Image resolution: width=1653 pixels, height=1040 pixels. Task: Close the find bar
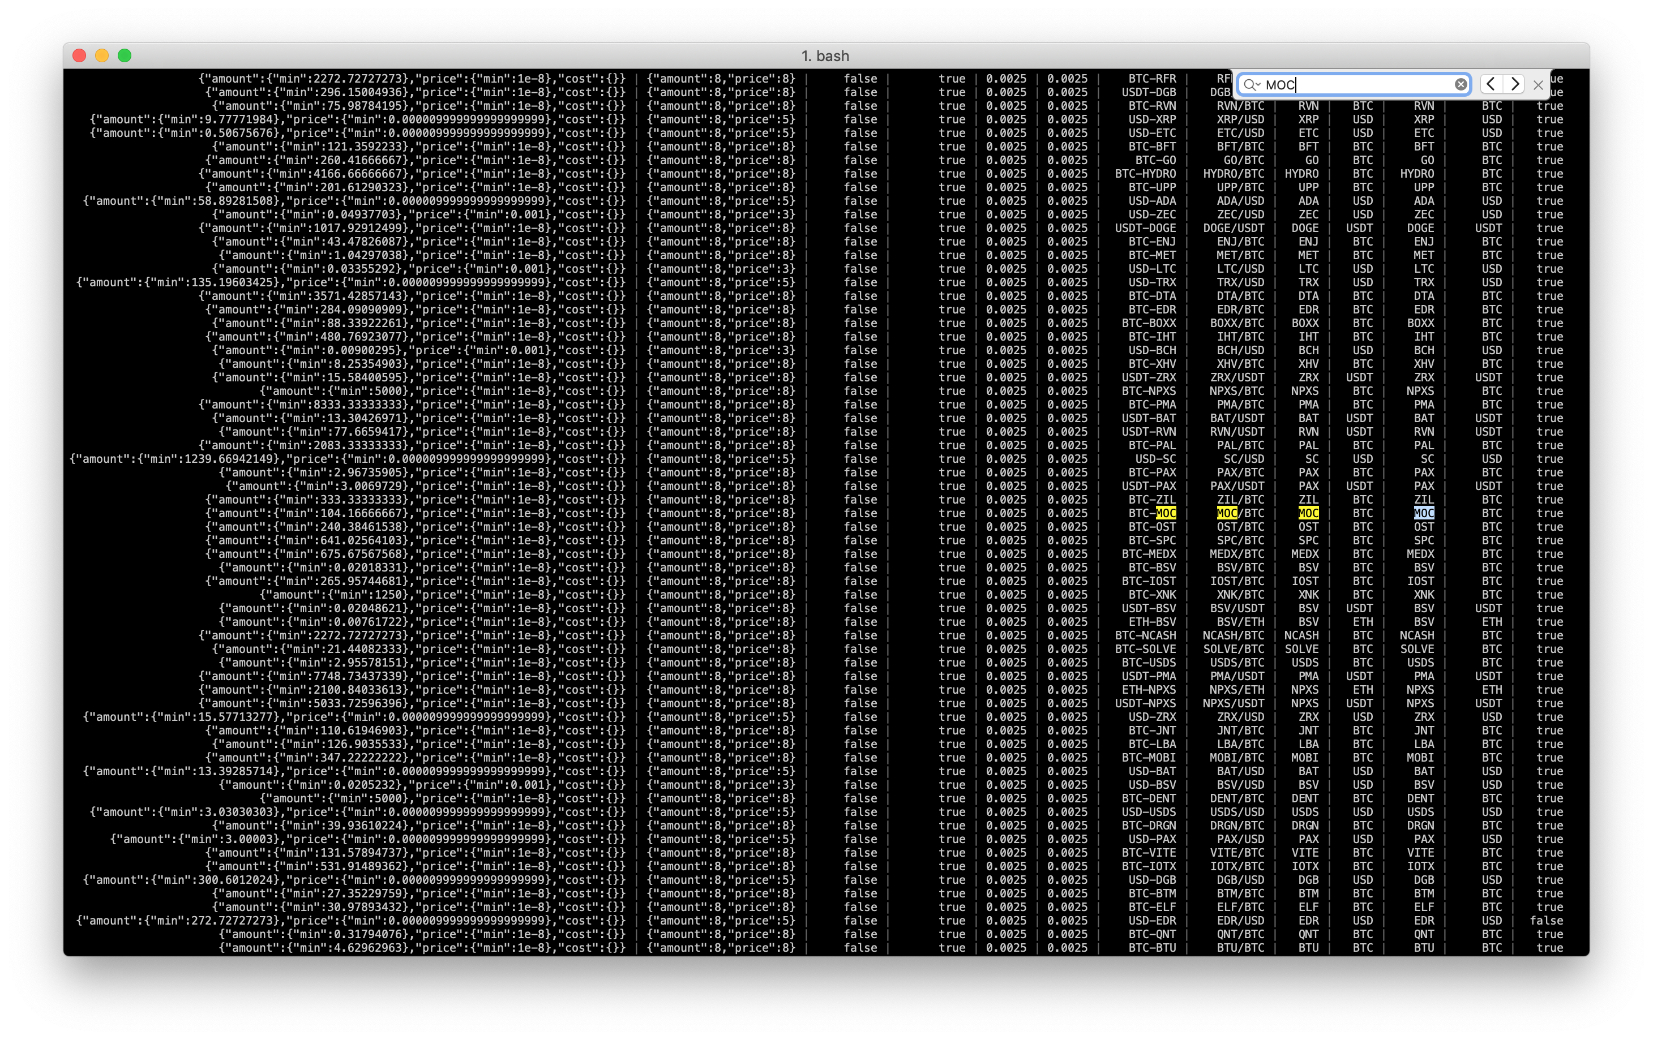(x=1538, y=85)
